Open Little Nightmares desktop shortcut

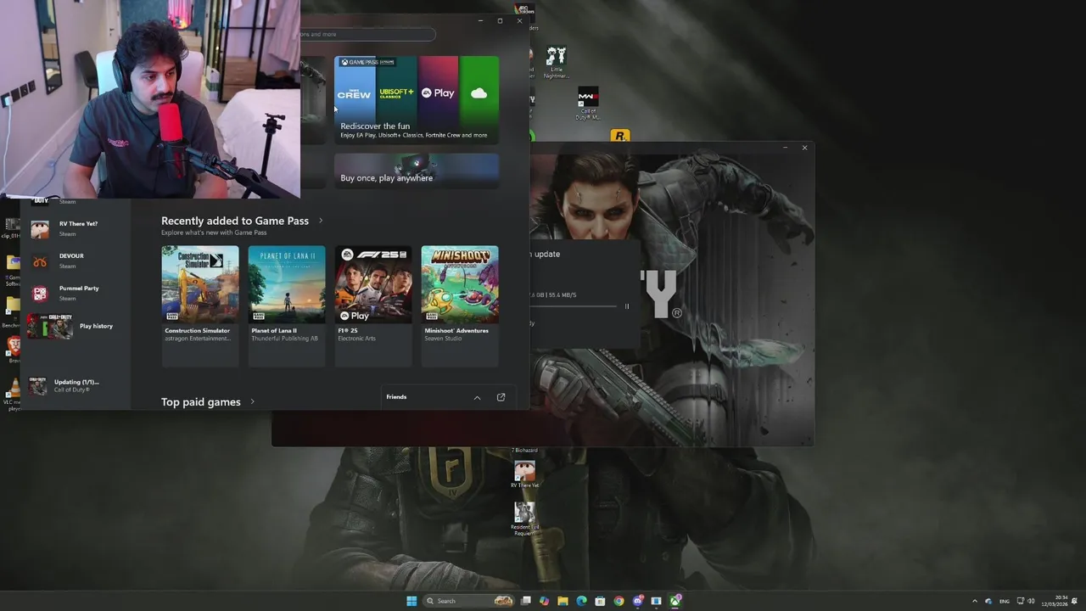[556, 63]
